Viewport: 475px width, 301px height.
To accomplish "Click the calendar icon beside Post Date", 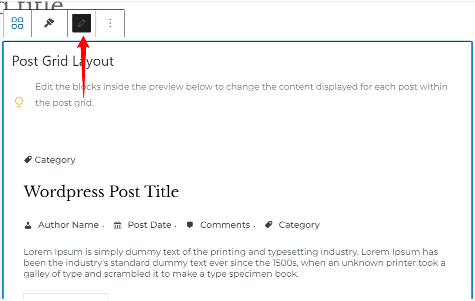I will coord(117,225).
